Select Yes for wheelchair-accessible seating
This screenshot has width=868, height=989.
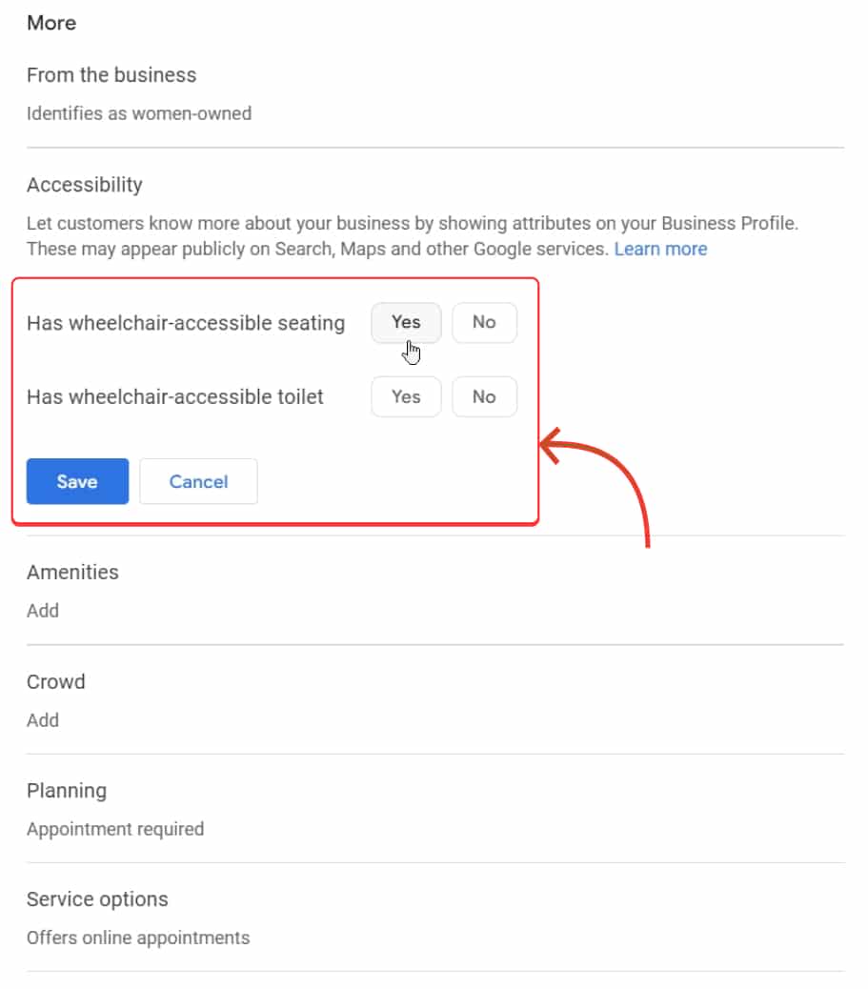click(x=405, y=322)
